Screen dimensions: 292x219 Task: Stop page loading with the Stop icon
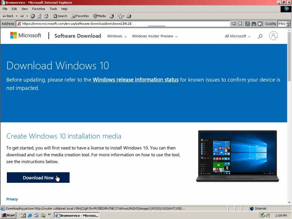click(33, 16)
